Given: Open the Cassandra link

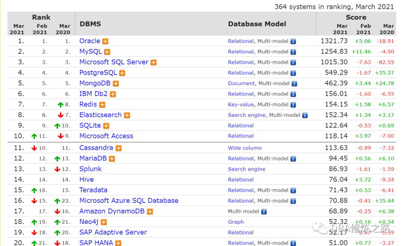Looking at the screenshot, I should [x=96, y=147].
